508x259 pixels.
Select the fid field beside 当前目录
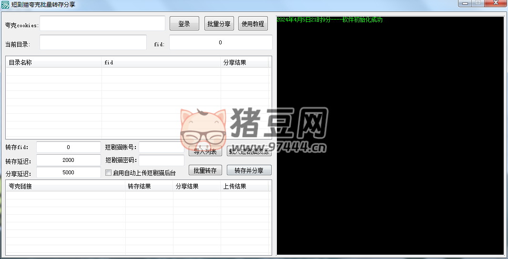tap(220, 42)
